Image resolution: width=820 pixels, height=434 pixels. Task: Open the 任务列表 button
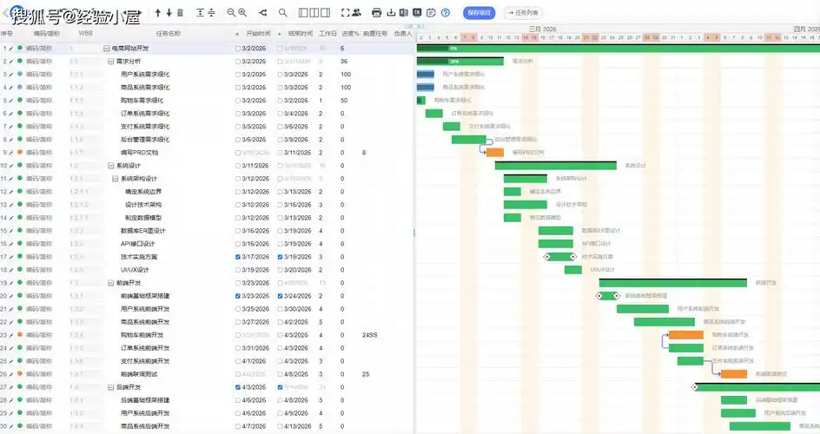click(524, 13)
